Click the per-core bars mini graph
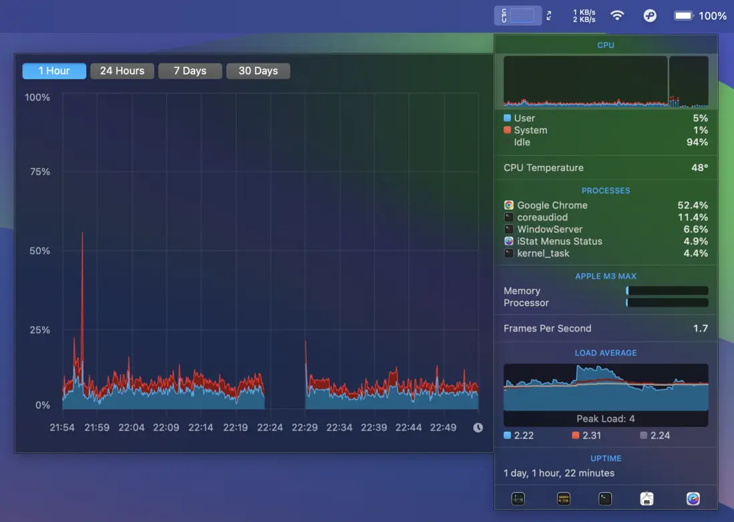This screenshot has width=734, height=522. (x=689, y=82)
